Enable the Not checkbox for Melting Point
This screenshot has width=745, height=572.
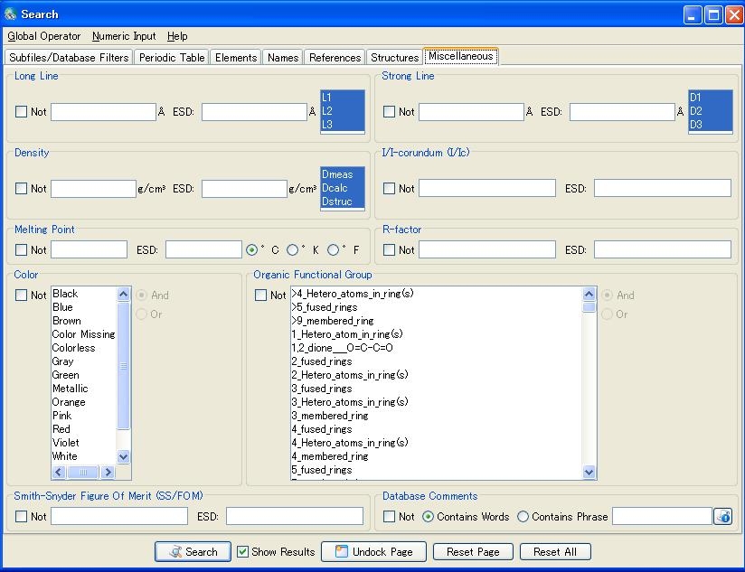(x=21, y=249)
